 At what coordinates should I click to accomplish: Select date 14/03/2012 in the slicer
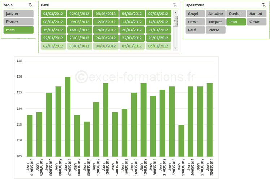pos(158,22)
